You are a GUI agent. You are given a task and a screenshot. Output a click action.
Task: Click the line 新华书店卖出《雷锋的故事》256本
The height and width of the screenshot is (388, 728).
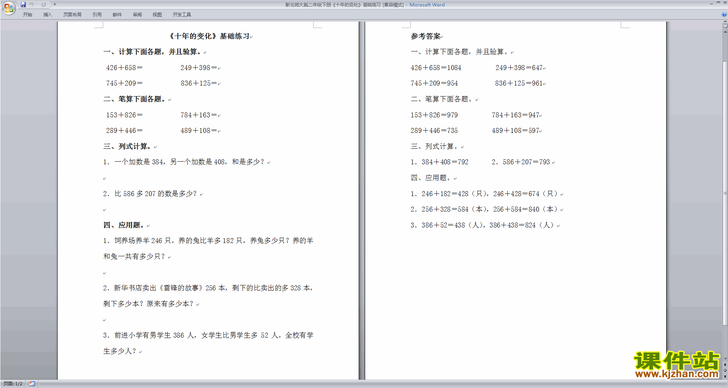click(x=208, y=288)
